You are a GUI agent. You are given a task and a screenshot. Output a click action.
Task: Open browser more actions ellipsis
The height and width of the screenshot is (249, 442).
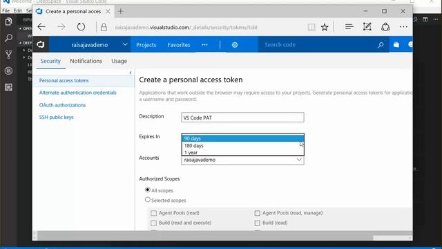(403, 27)
